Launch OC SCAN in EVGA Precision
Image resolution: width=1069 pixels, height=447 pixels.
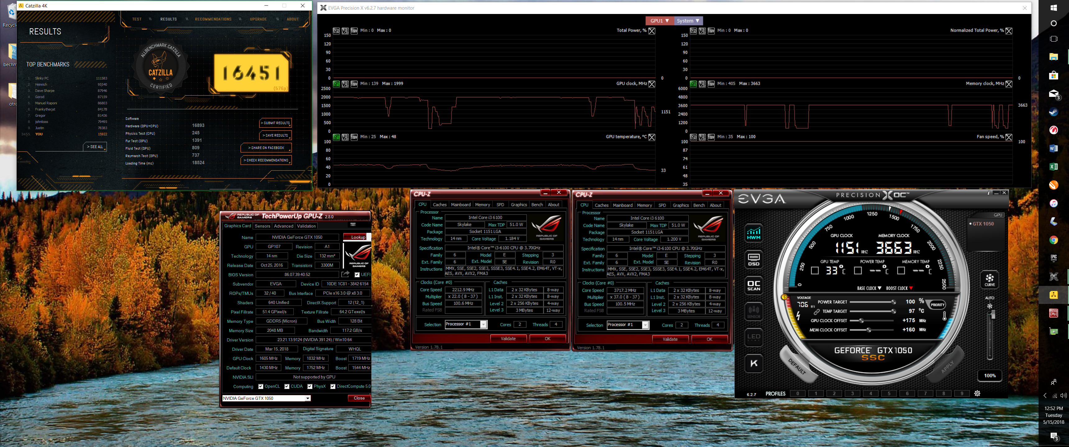[x=754, y=286]
